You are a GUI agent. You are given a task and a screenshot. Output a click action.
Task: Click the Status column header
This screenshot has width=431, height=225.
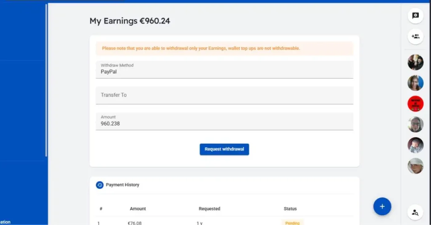(x=290, y=209)
